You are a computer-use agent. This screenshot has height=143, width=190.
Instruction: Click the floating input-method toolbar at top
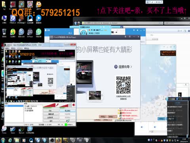point(154,2)
